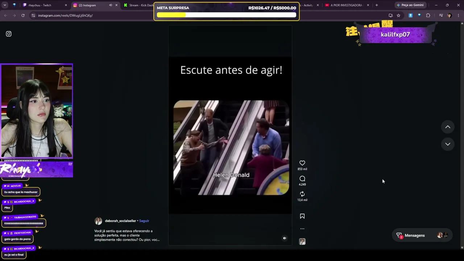Minimize the browser window
464x261 pixels.
436,5
